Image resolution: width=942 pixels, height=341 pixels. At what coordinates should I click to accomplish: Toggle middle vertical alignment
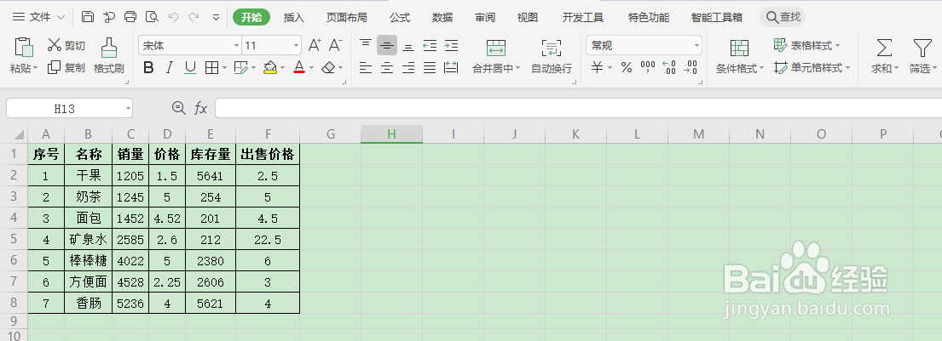[x=387, y=46]
